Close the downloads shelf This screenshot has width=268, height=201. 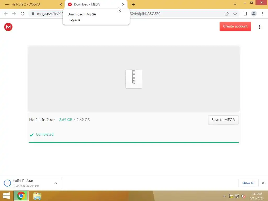[263, 183]
